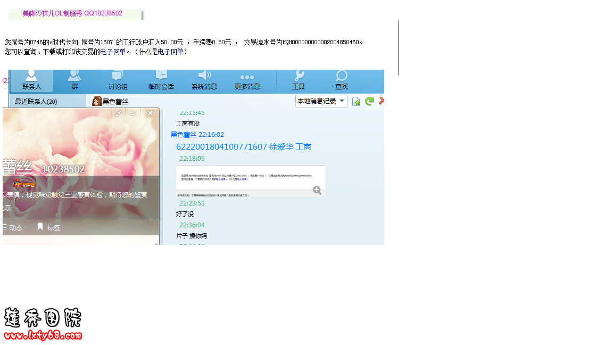Click the red delete X icon
The image size is (613, 345).
(x=381, y=101)
